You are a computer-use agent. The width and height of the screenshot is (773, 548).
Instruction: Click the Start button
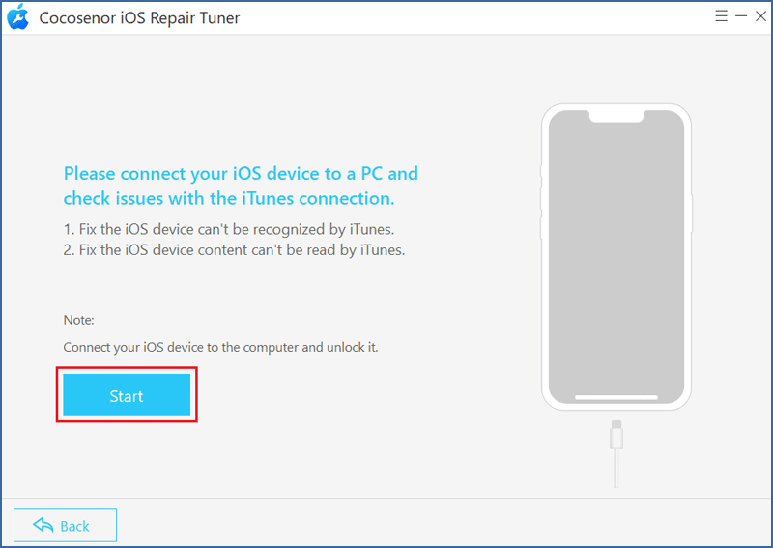(x=127, y=394)
